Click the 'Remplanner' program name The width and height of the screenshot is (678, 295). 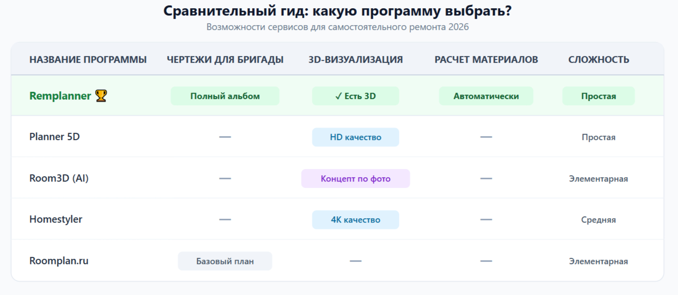coord(60,96)
